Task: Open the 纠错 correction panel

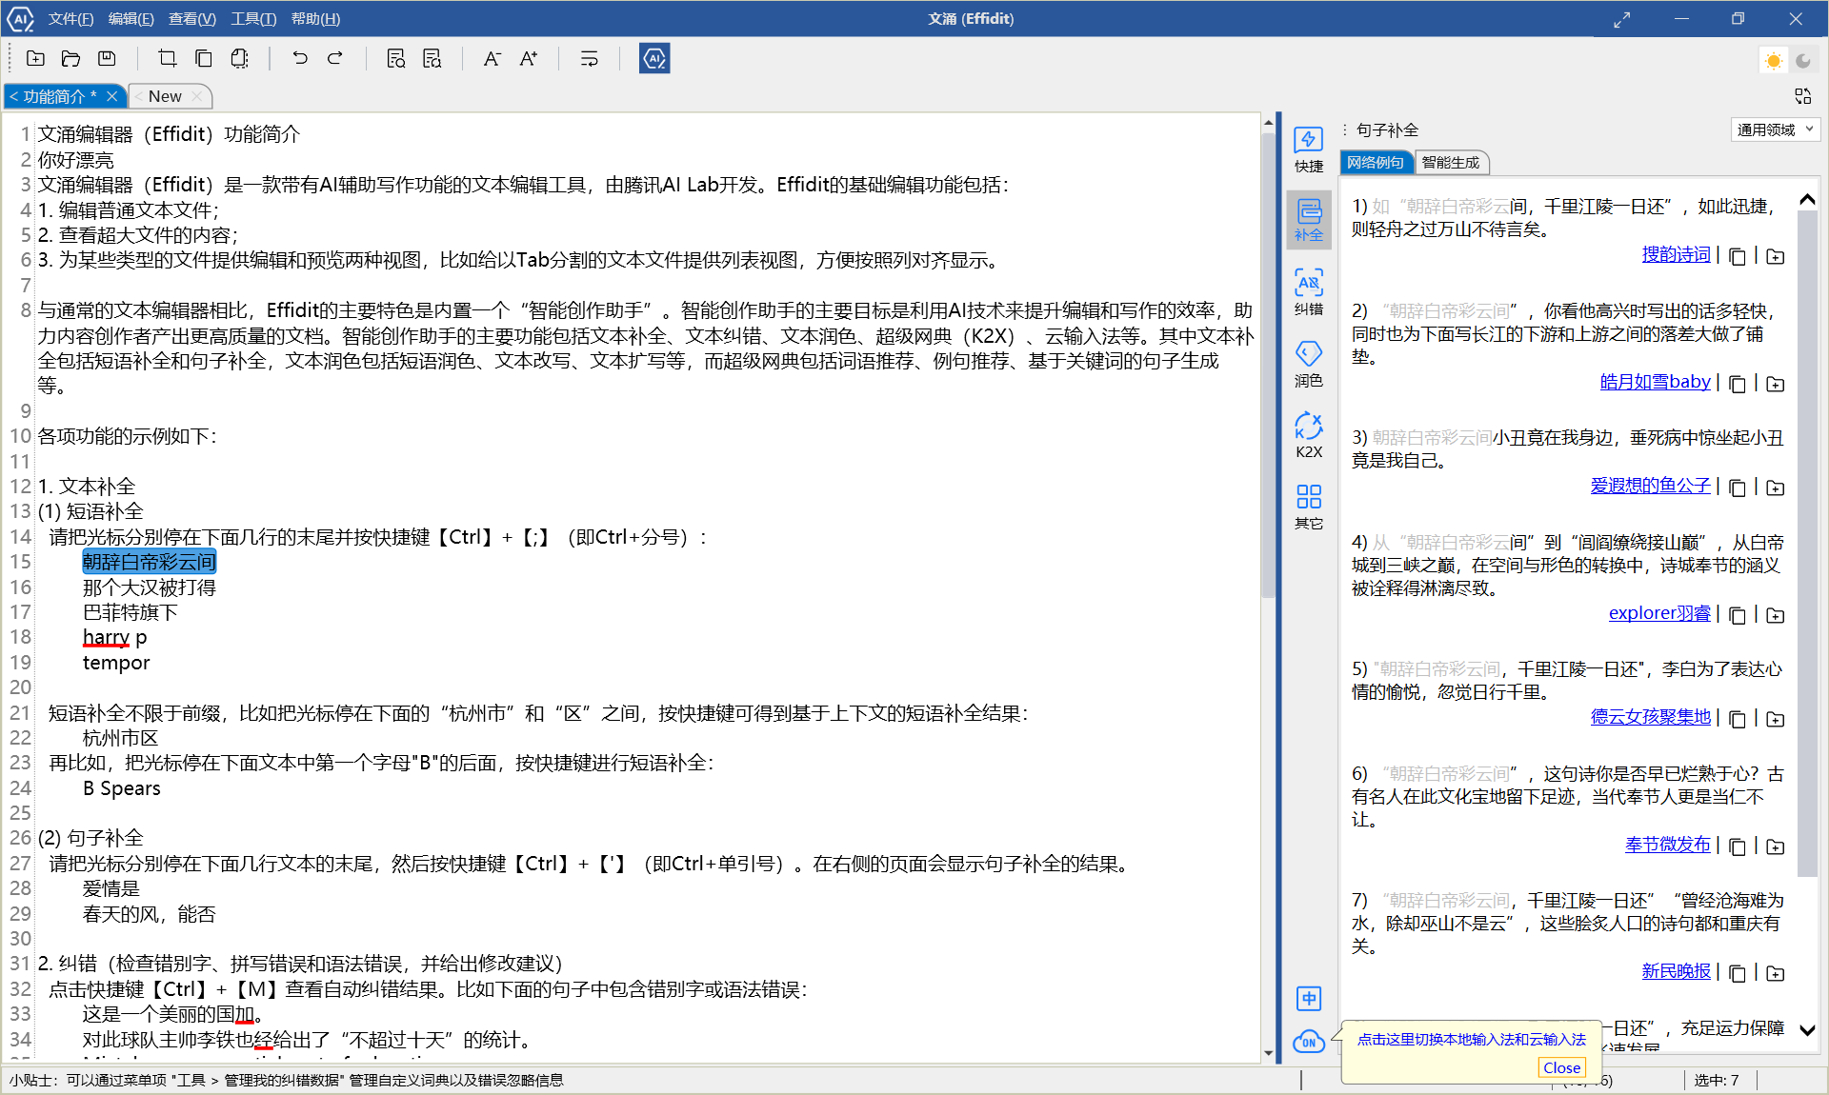Action: click(1308, 291)
